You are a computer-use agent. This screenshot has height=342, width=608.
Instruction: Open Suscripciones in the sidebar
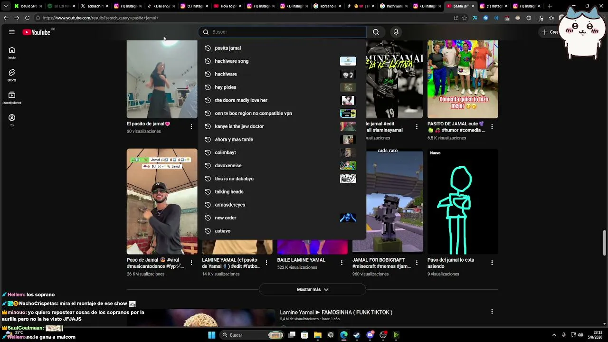[x=12, y=98]
